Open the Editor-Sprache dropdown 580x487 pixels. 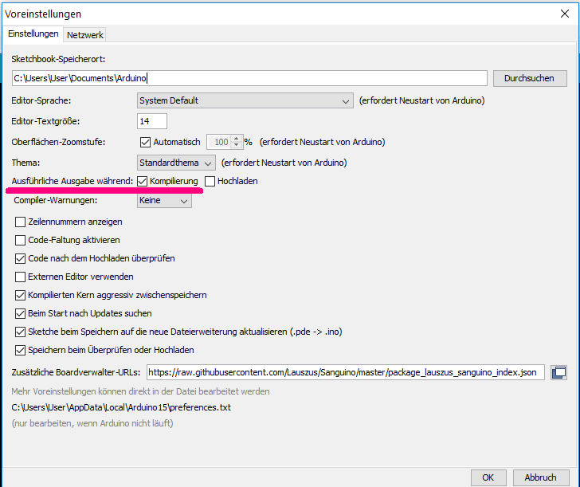click(245, 100)
